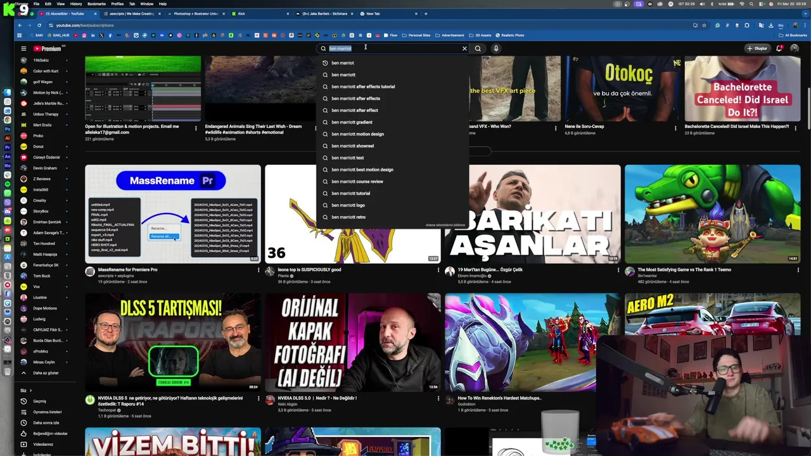Start voice search with the microphone

coord(496,48)
